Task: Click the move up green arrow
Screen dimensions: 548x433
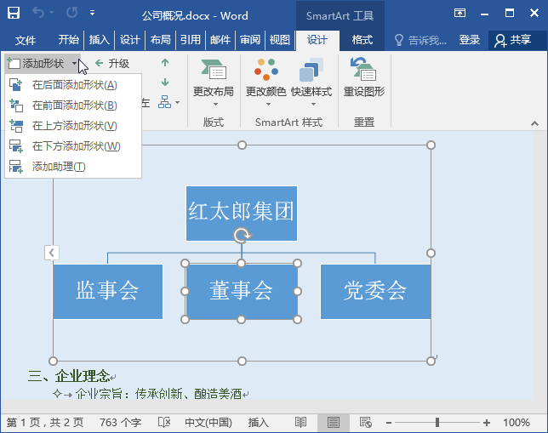Action: pyautogui.click(x=165, y=63)
